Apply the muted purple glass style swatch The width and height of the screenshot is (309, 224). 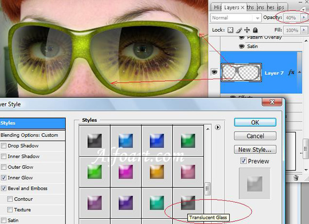coord(95,203)
